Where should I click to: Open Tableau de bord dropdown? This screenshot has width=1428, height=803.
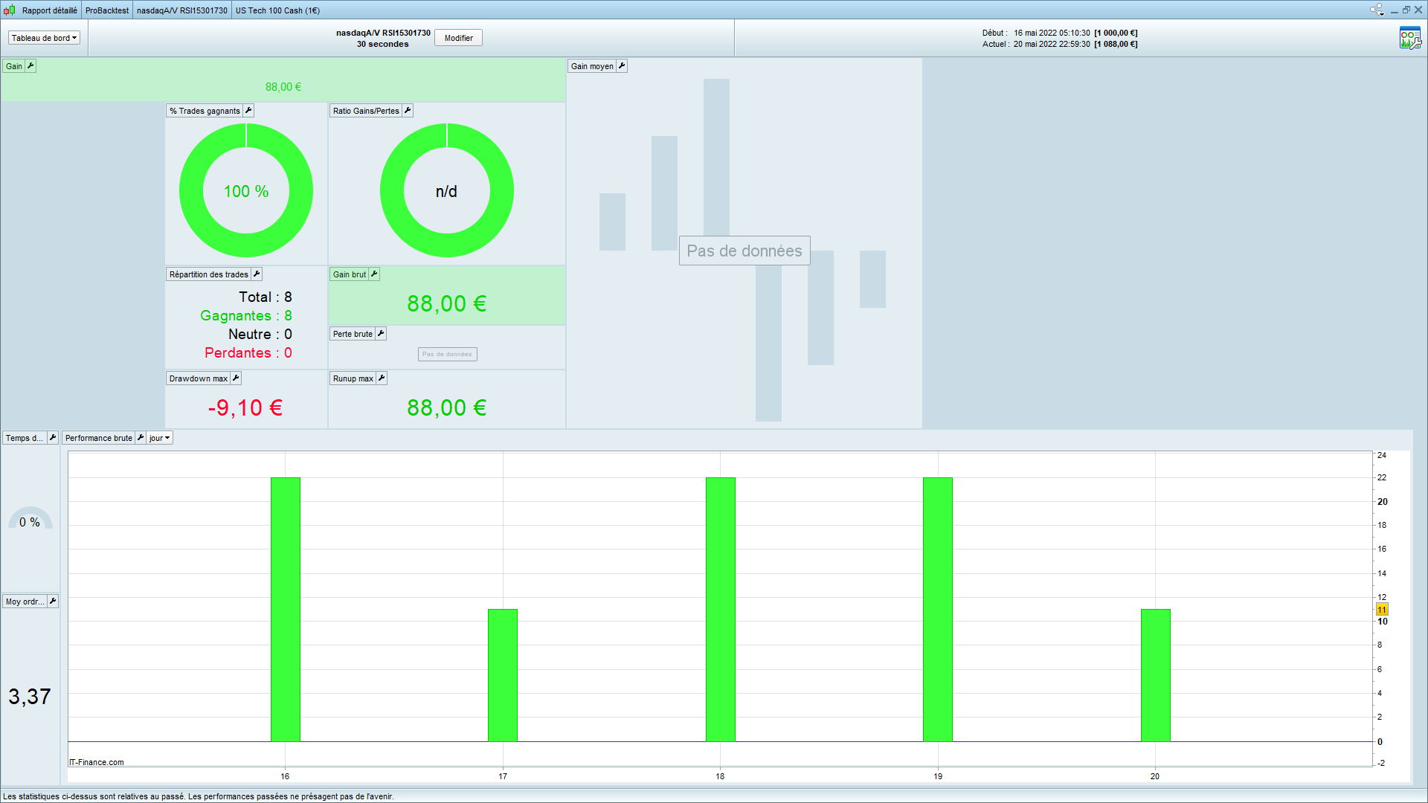pyautogui.click(x=44, y=38)
